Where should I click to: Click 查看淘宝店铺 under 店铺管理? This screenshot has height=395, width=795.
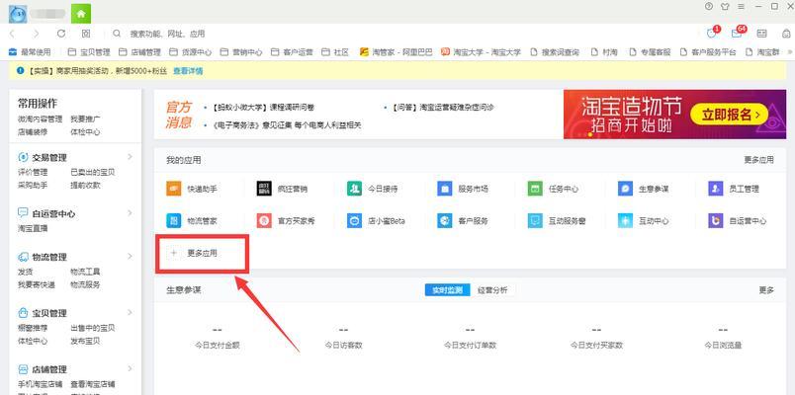click(x=93, y=384)
